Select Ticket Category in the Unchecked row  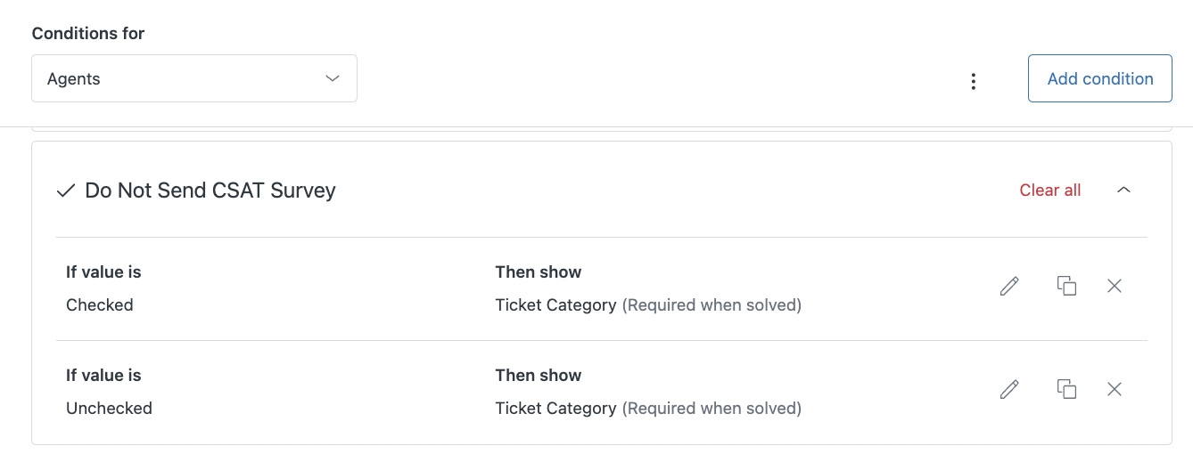[x=555, y=409]
